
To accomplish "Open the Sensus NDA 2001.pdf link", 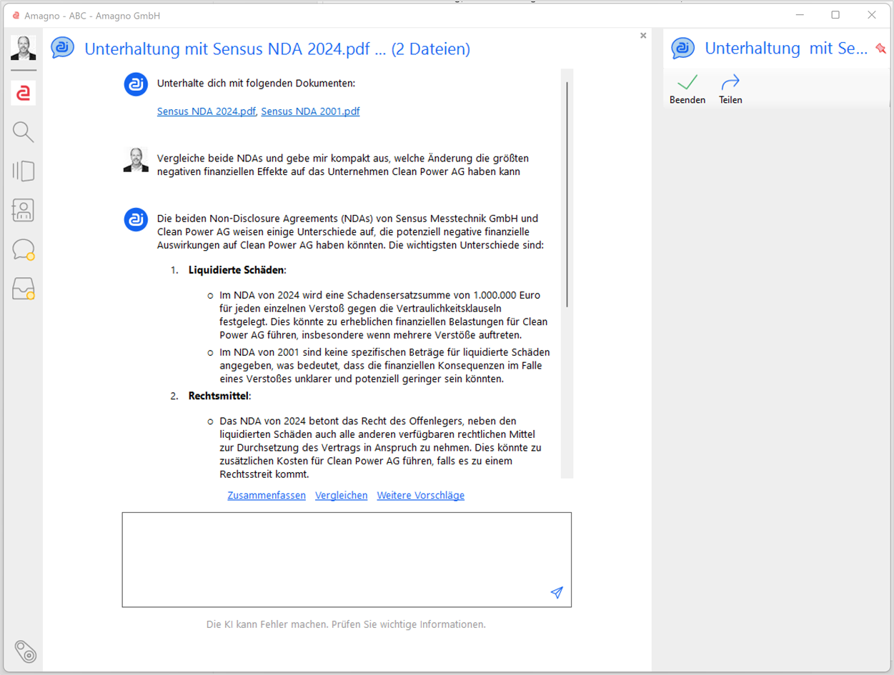I will click(310, 111).
